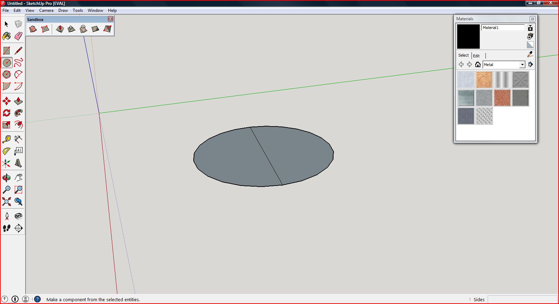Select the Section Plane tool
Screen dimensions: 559x304
[x=18, y=228]
